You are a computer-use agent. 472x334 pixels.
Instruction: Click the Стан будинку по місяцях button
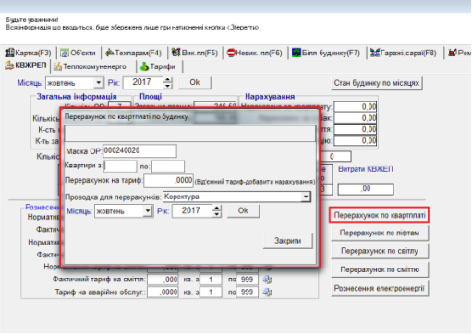(377, 83)
